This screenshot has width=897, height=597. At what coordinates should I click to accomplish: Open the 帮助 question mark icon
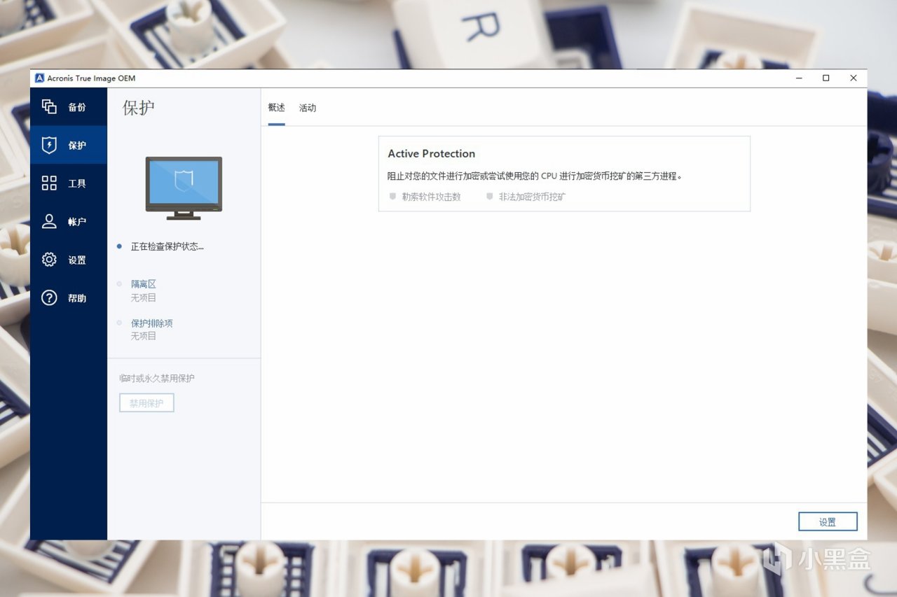[49, 298]
